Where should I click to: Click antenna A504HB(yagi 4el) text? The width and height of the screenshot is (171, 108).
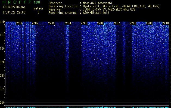[96, 13]
